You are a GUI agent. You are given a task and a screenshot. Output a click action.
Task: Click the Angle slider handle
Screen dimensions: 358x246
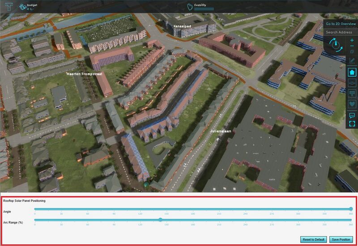tap(351, 208)
